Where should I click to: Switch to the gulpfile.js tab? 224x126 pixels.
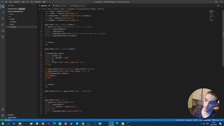(44, 6)
